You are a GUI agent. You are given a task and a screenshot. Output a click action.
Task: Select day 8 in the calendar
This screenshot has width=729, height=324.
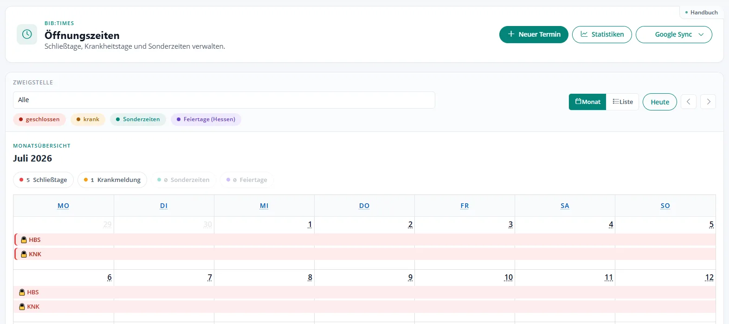click(310, 278)
